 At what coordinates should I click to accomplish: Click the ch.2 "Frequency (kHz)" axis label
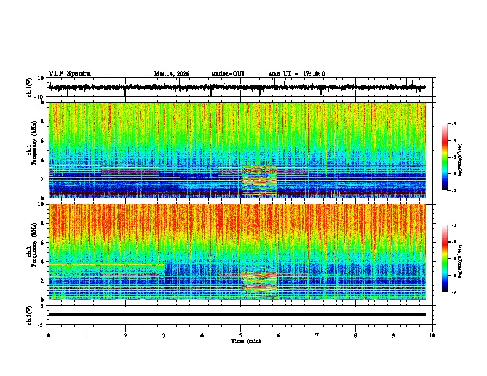(x=34, y=245)
